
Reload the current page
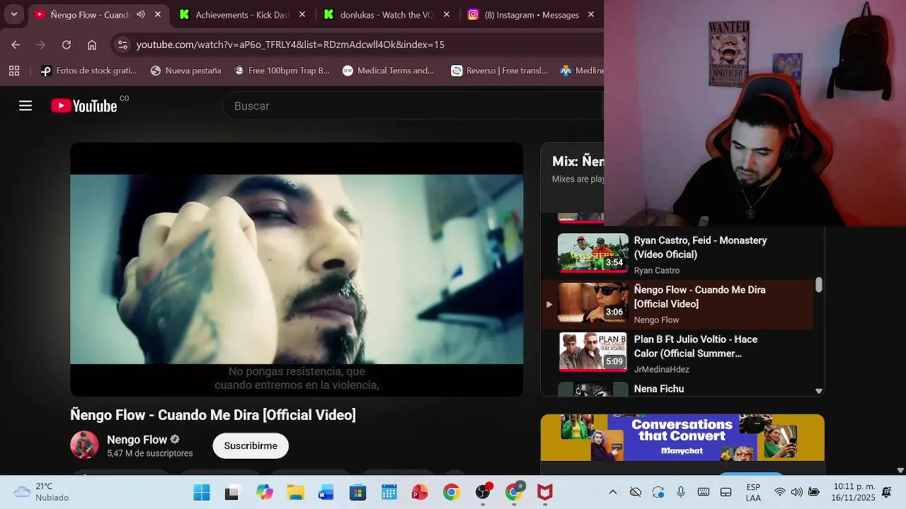click(x=67, y=45)
